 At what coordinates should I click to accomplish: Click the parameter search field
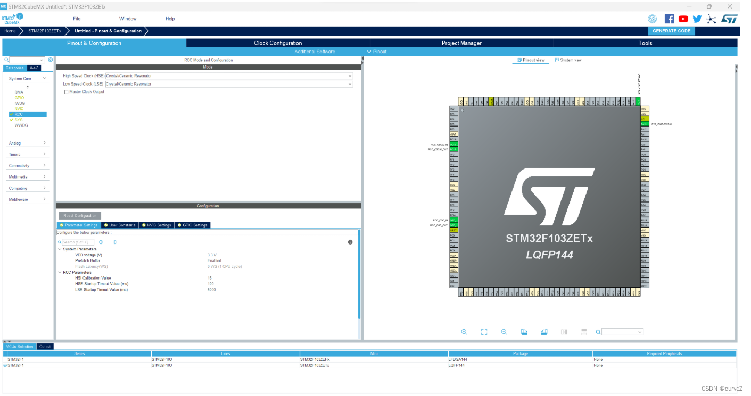click(78, 242)
